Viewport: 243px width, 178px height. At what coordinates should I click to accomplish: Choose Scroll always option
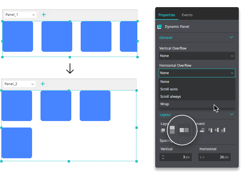[x=197, y=96]
